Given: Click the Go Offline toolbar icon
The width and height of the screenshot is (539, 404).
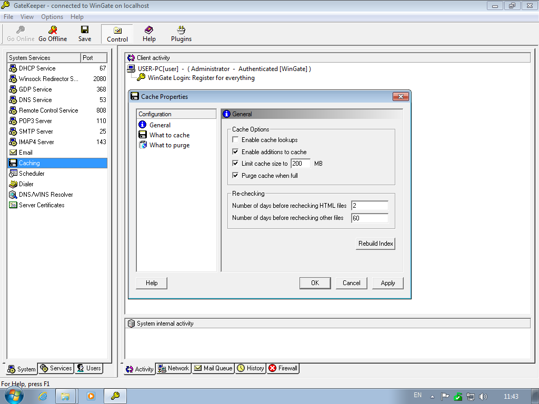Looking at the screenshot, I should (x=53, y=30).
